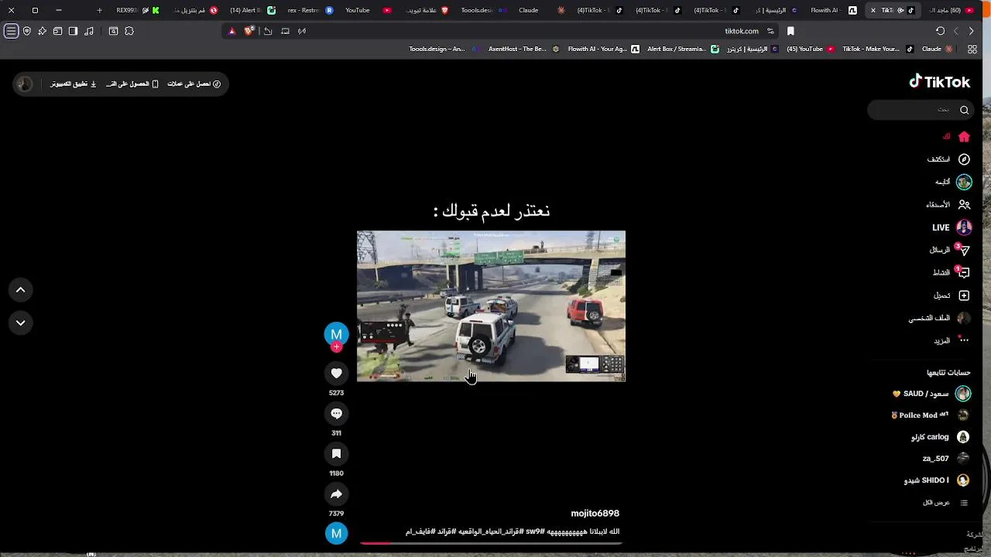The image size is (991, 557).
Task: Expand the view-all accounts link
Action: [x=945, y=503]
